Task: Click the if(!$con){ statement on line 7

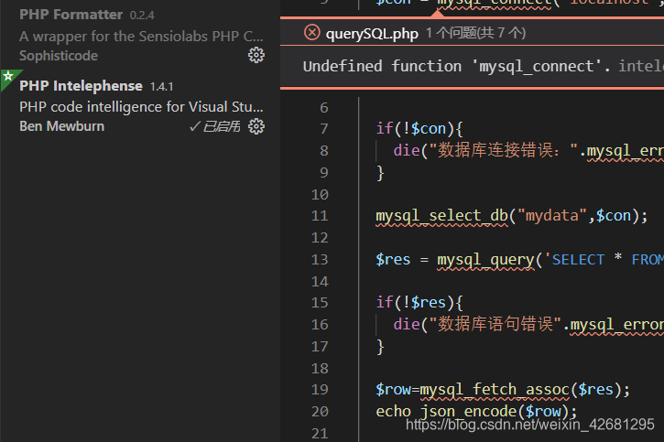Action: 419,129
